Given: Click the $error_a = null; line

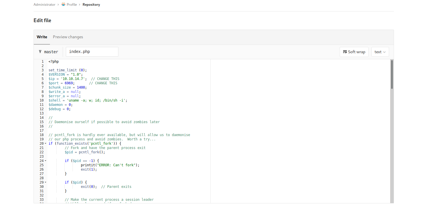Looking at the screenshot, I should (65, 96).
